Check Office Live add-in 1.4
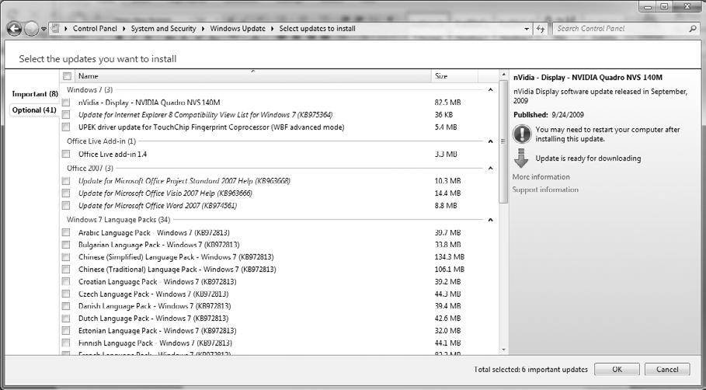706x390 pixels. click(66, 154)
